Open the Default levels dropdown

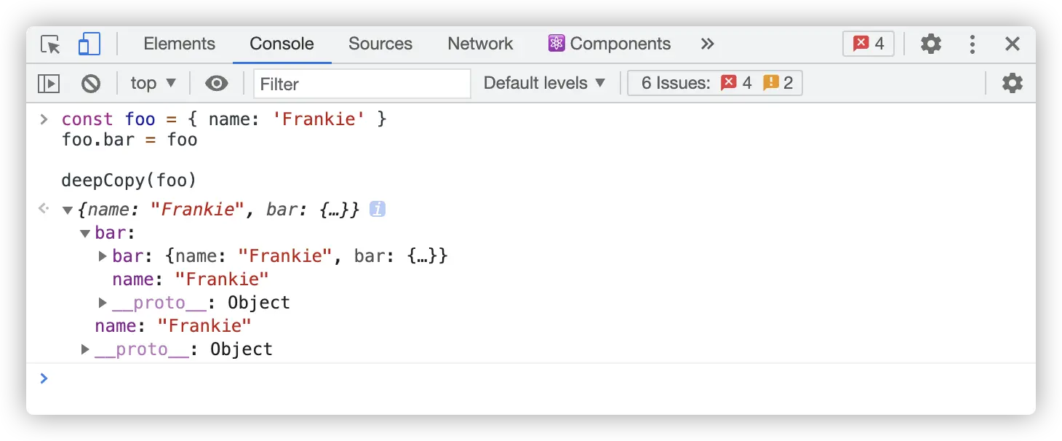[x=544, y=84]
